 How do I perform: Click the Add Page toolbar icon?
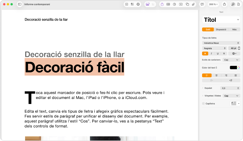pyautogui.click(x=127, y=4)
